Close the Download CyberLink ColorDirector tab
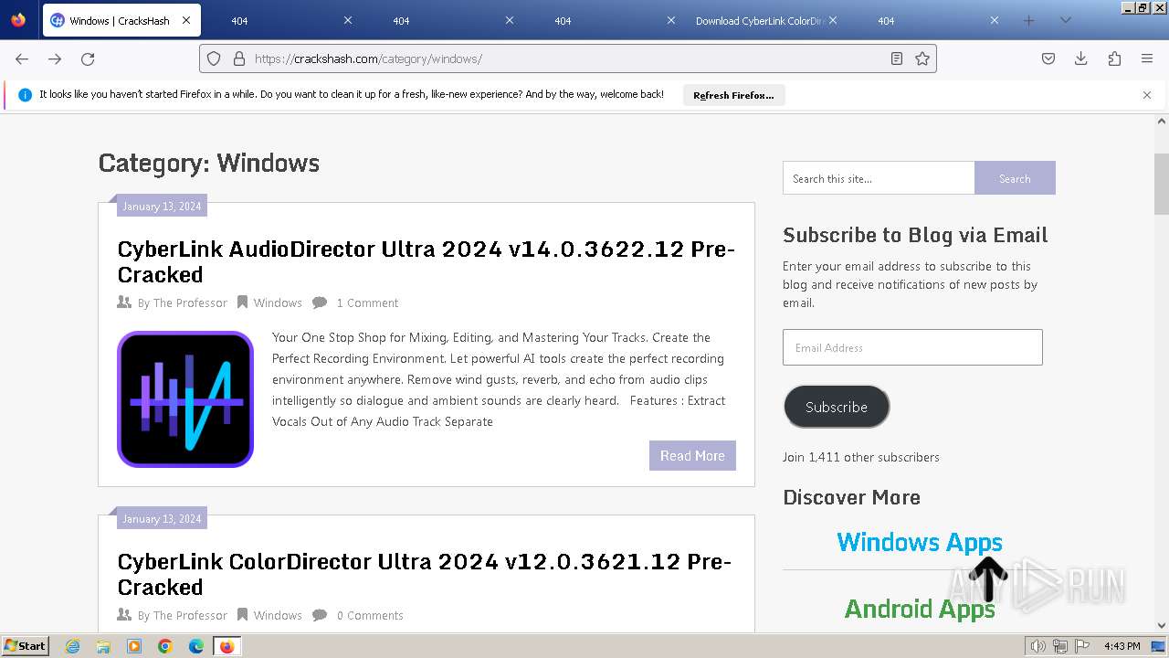This screenshot has height=658, width=1169. point(833,20)
